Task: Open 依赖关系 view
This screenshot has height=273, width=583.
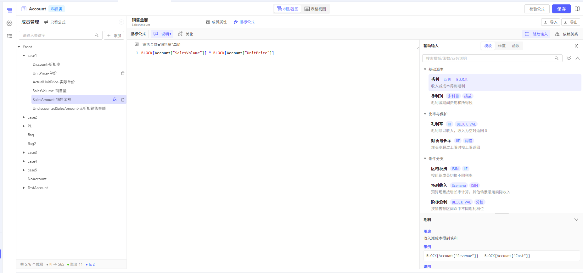Action: tap(566, 34)
